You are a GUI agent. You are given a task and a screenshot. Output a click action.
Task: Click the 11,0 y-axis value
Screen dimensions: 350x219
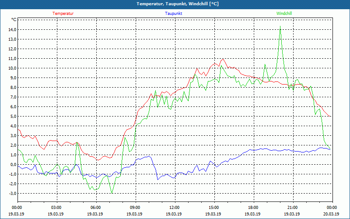[12, 58]
